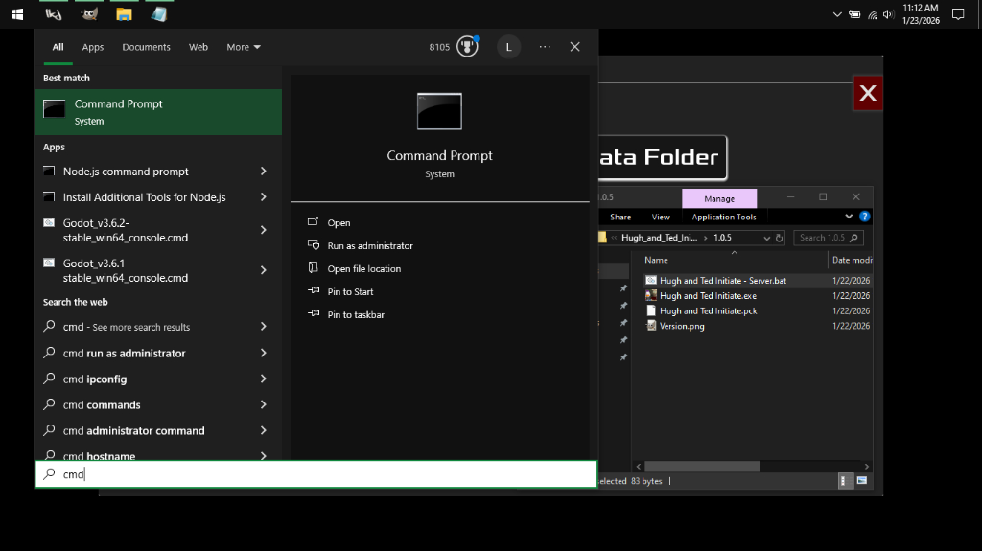The image size is (982, 551).
Task: Switch to details view in Explorer
Action: tap(844, 480)
